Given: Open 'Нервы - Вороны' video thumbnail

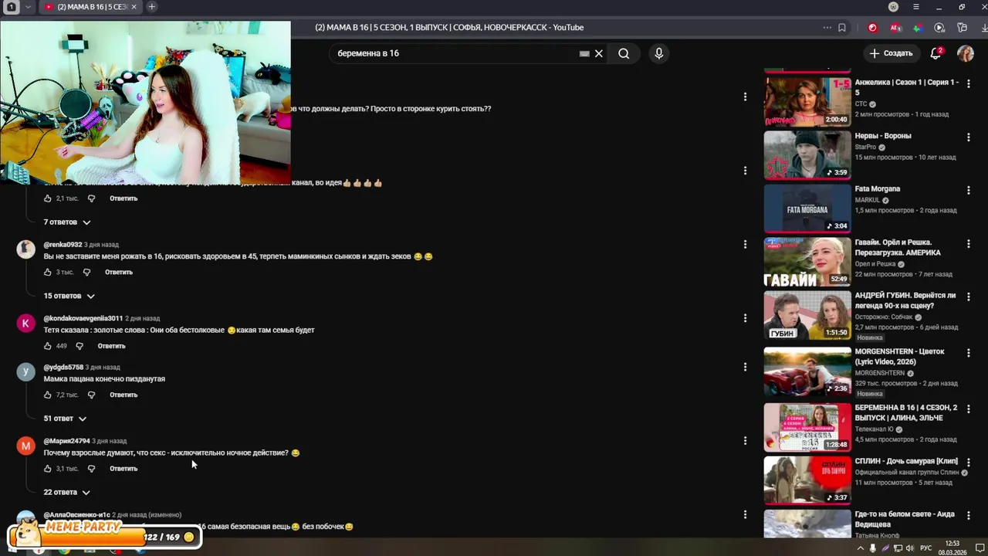Looking at the screenshot, I should (x=807, y=155).
